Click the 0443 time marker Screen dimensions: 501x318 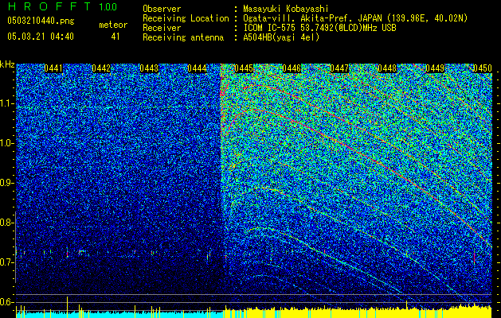pos(149,68)
